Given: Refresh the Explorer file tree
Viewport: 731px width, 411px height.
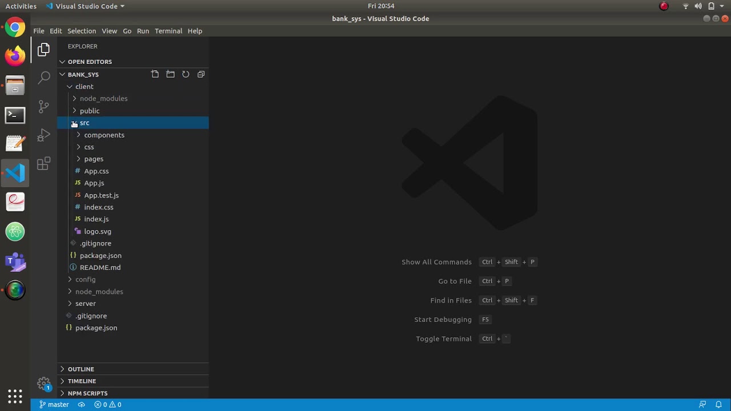Looking at the screenshot, I should (x=186, y=74).
